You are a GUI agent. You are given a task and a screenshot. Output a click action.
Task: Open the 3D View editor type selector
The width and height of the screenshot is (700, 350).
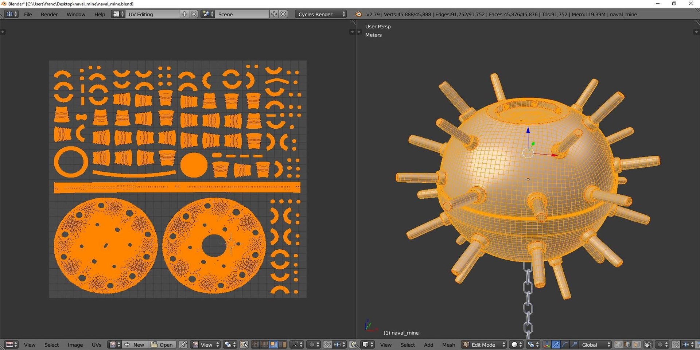(x=367, y=345)
